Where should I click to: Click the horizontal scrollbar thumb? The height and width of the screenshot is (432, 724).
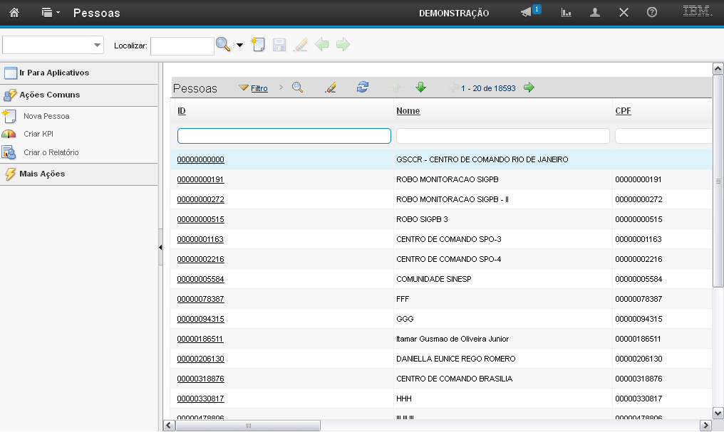(x=248, y=426)
